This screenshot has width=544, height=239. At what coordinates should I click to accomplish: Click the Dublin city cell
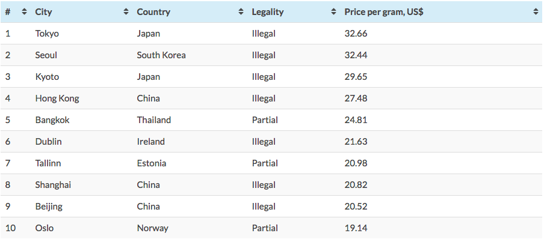tap(48, 141)
